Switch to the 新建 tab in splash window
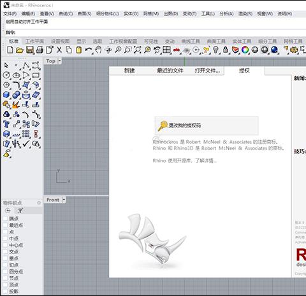Viewport: 306px width, 296px height. (x=129, y=71)
